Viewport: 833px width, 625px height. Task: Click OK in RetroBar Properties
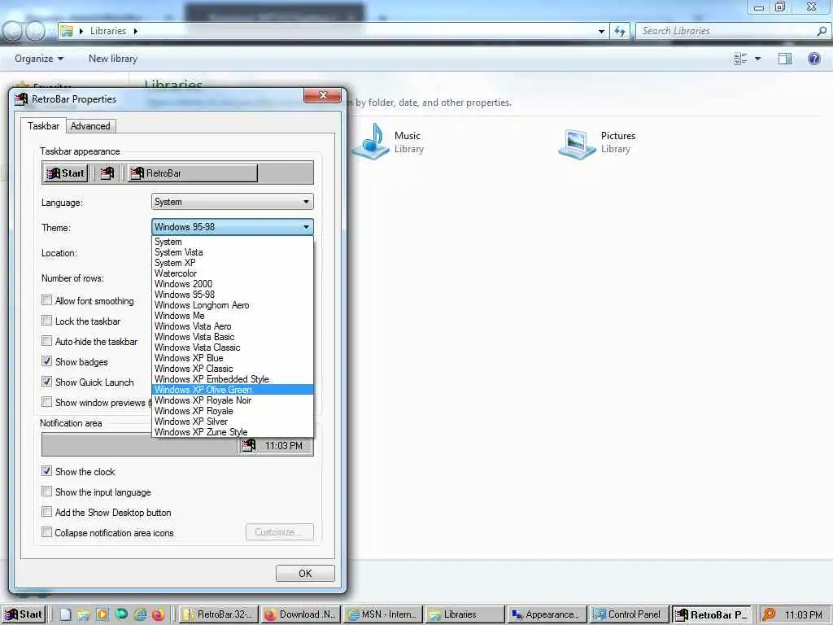coord(305,574)
